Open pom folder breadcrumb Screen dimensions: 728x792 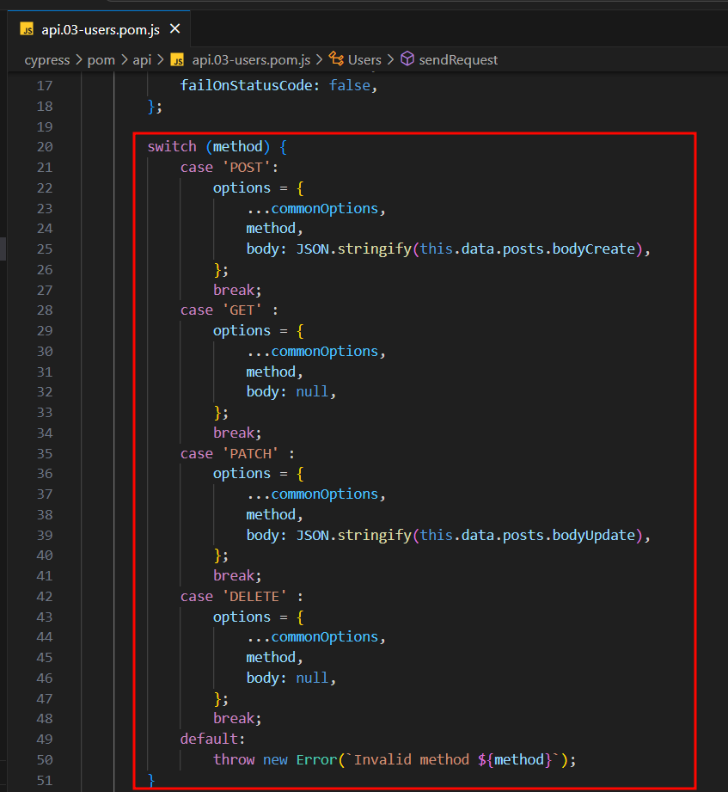click(101, 60)
